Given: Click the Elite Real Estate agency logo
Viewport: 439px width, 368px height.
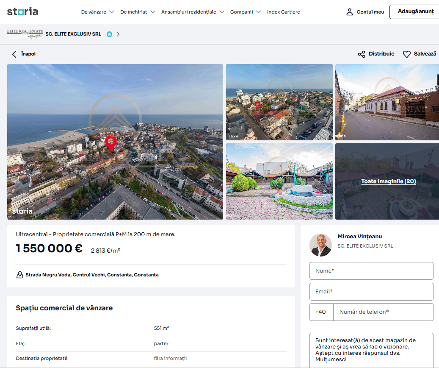Looking at the screenshot, I should [25, 33].
